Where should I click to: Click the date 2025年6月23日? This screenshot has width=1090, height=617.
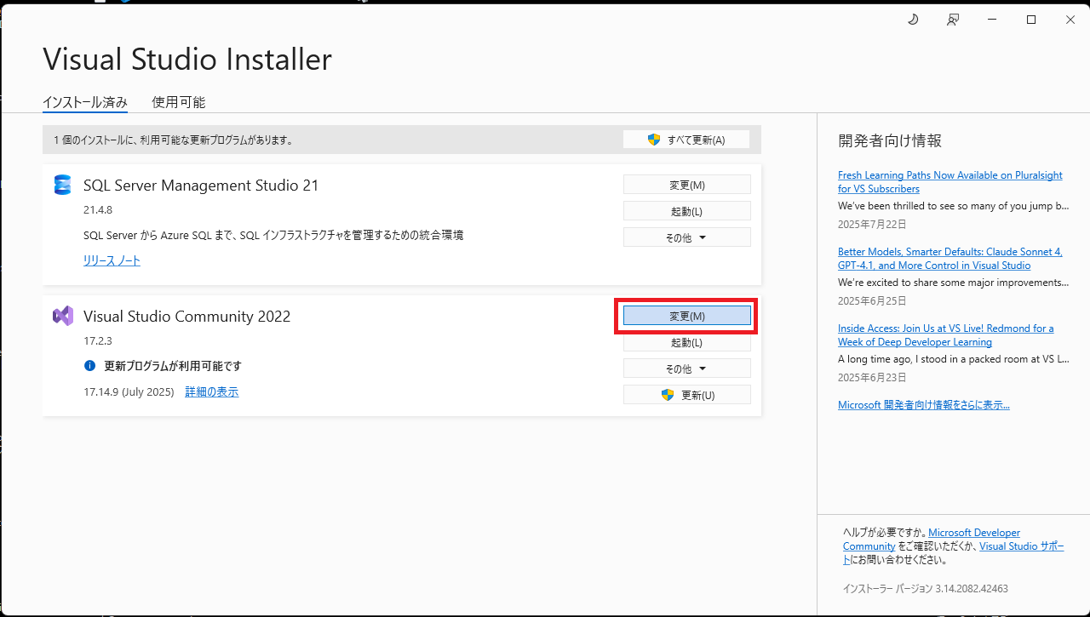click(872, 377)
